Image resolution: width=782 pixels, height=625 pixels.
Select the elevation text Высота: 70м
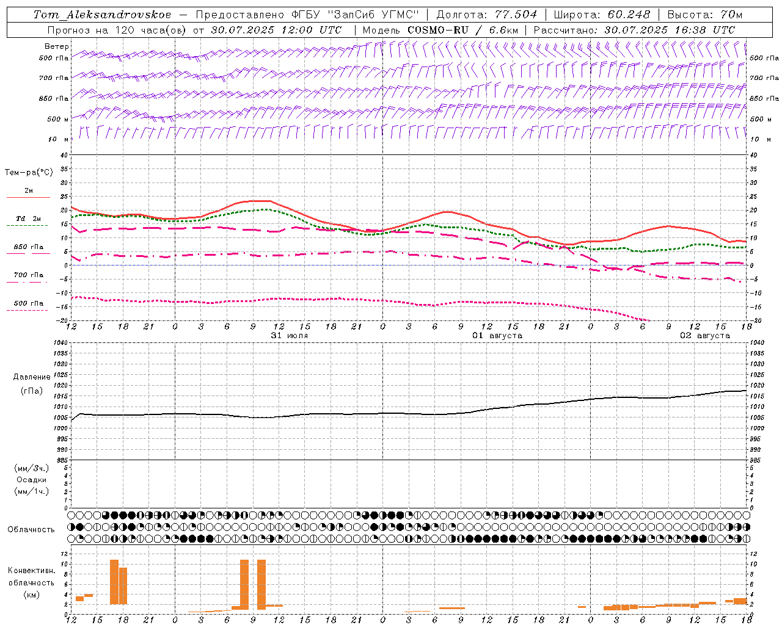click(x=705, y=15)
